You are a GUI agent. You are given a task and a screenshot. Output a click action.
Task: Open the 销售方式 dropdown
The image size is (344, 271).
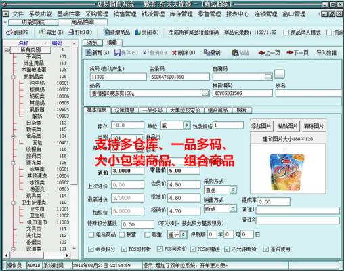coord(233,209)
